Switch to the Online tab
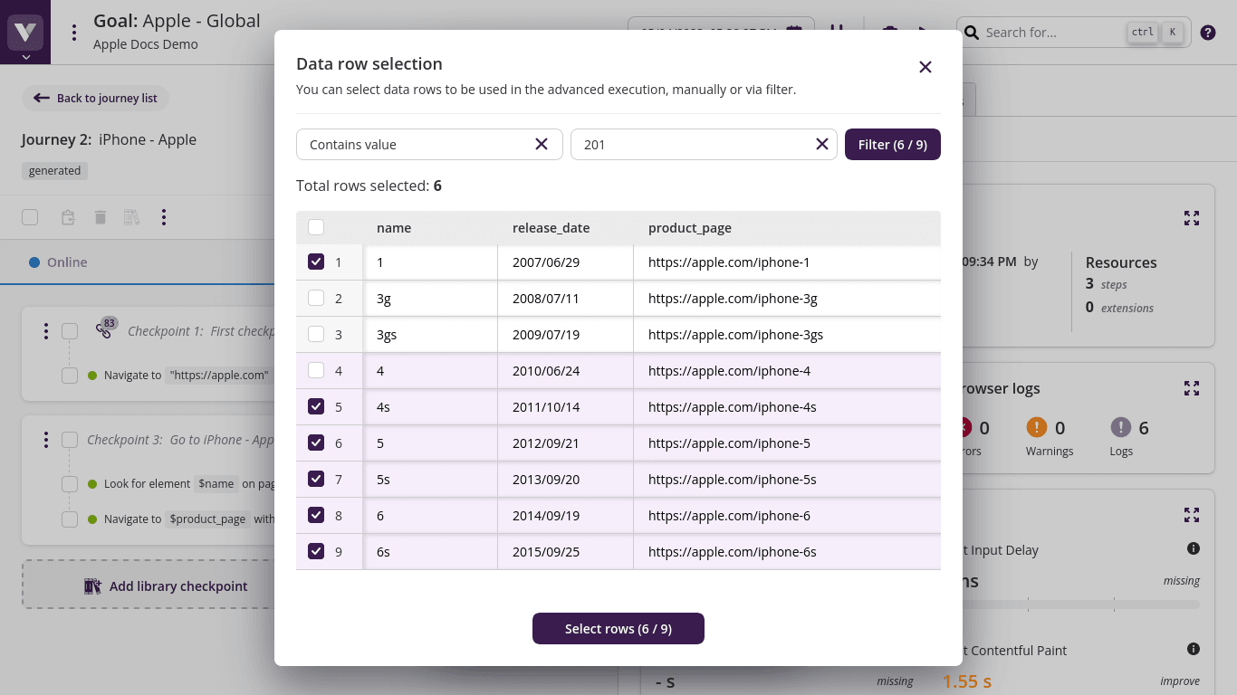Screen dimensions: 1237x695 pos(67,262)
